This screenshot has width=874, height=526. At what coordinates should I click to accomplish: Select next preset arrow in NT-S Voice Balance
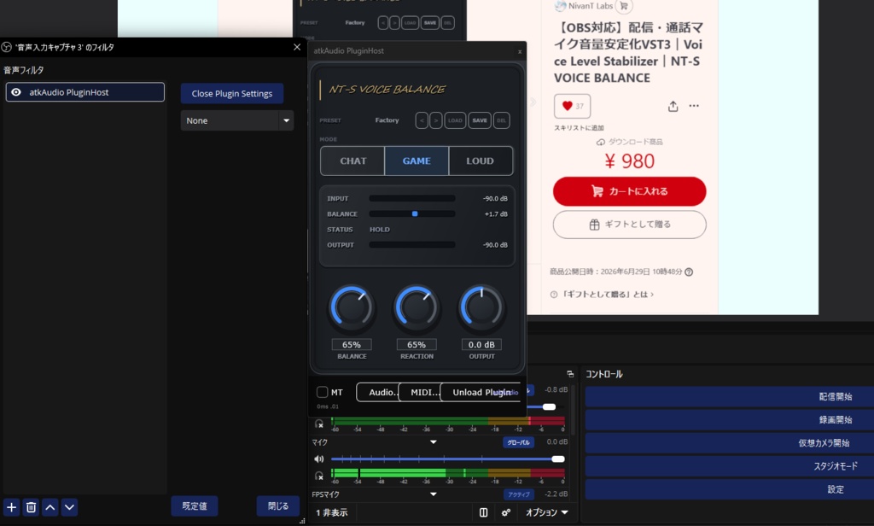(x=436, y=120)
